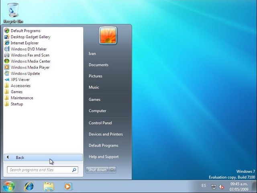Viewport: 257px width, 193px height.
Task: Click the muted volume tray icon
Action: click(x=221, y=187)
